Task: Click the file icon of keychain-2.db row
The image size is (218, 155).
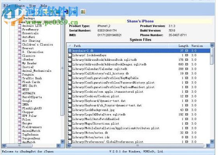Action: coord(70,51)
